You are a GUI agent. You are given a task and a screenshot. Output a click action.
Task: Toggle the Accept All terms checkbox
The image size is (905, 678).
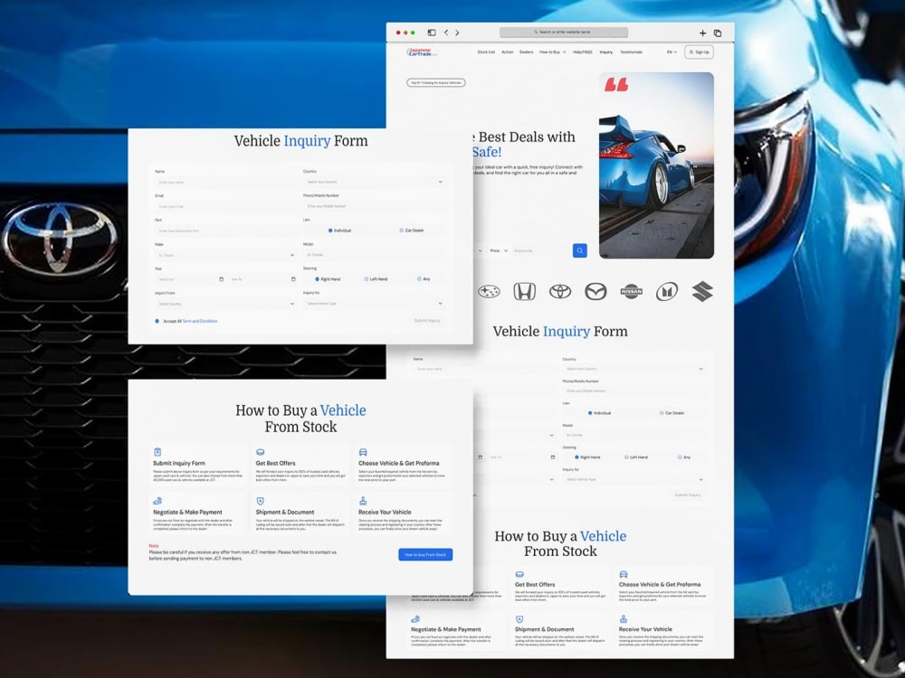pyautogui.click(x=157, y=321)
